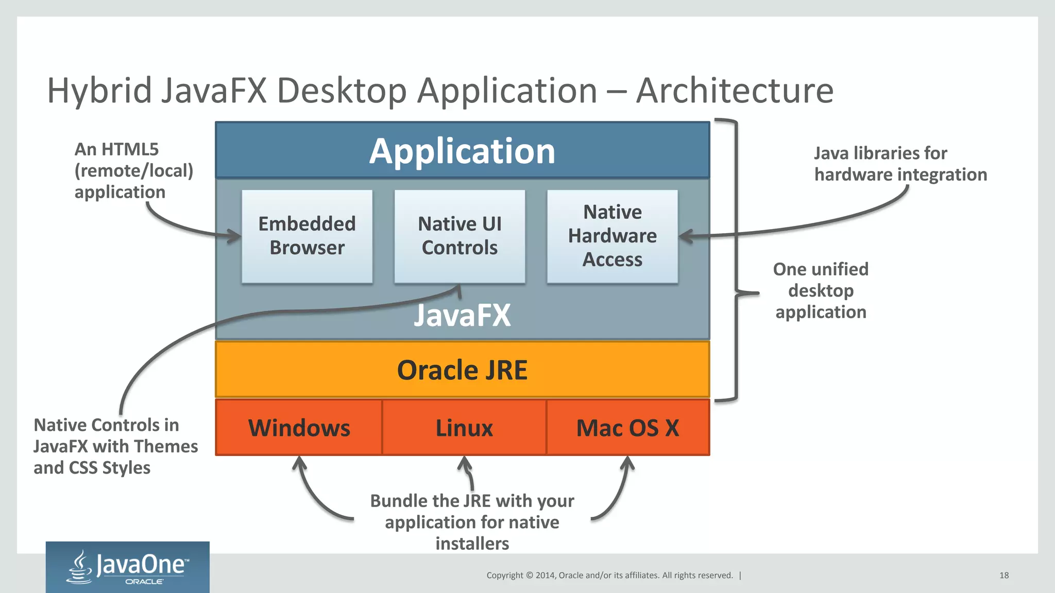
Task: Click the JavaFX layer label
Action: click(462, 315)
